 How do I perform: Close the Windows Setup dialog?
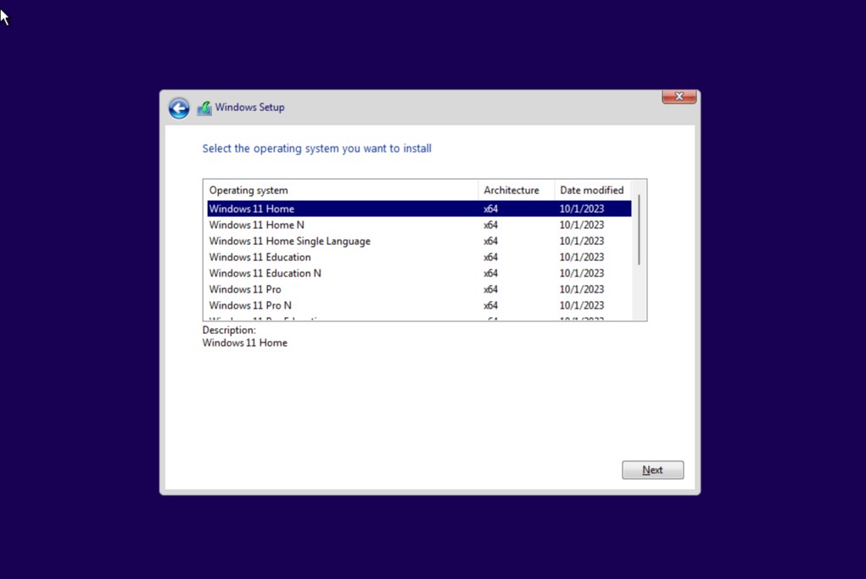click(x=679, y=97)
